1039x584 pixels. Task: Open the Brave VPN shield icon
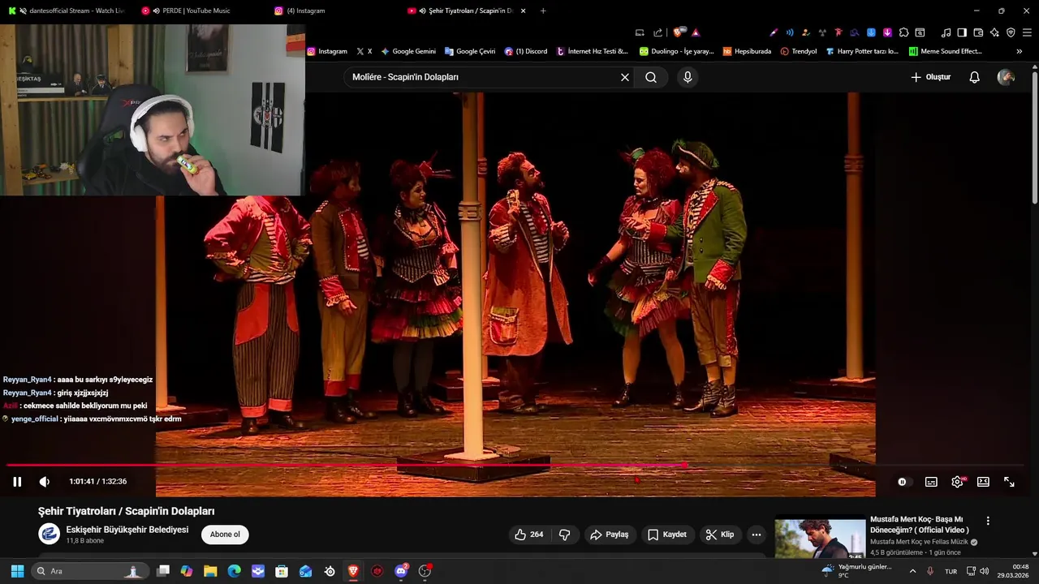[x=1011, y=32]
